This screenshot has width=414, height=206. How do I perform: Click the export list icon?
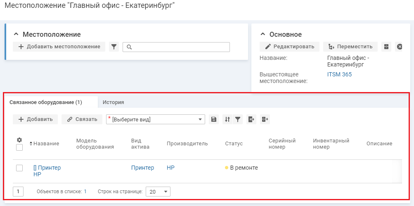point(251,119)
